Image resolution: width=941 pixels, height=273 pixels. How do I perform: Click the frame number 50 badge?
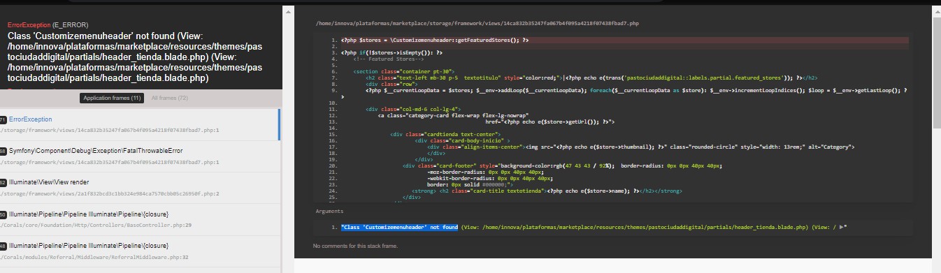coord(3,214)
